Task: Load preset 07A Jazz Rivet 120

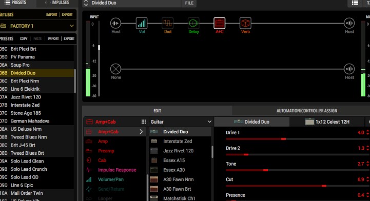Action: tap(37, 97)
